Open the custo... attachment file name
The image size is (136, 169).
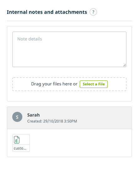(20, 148)
